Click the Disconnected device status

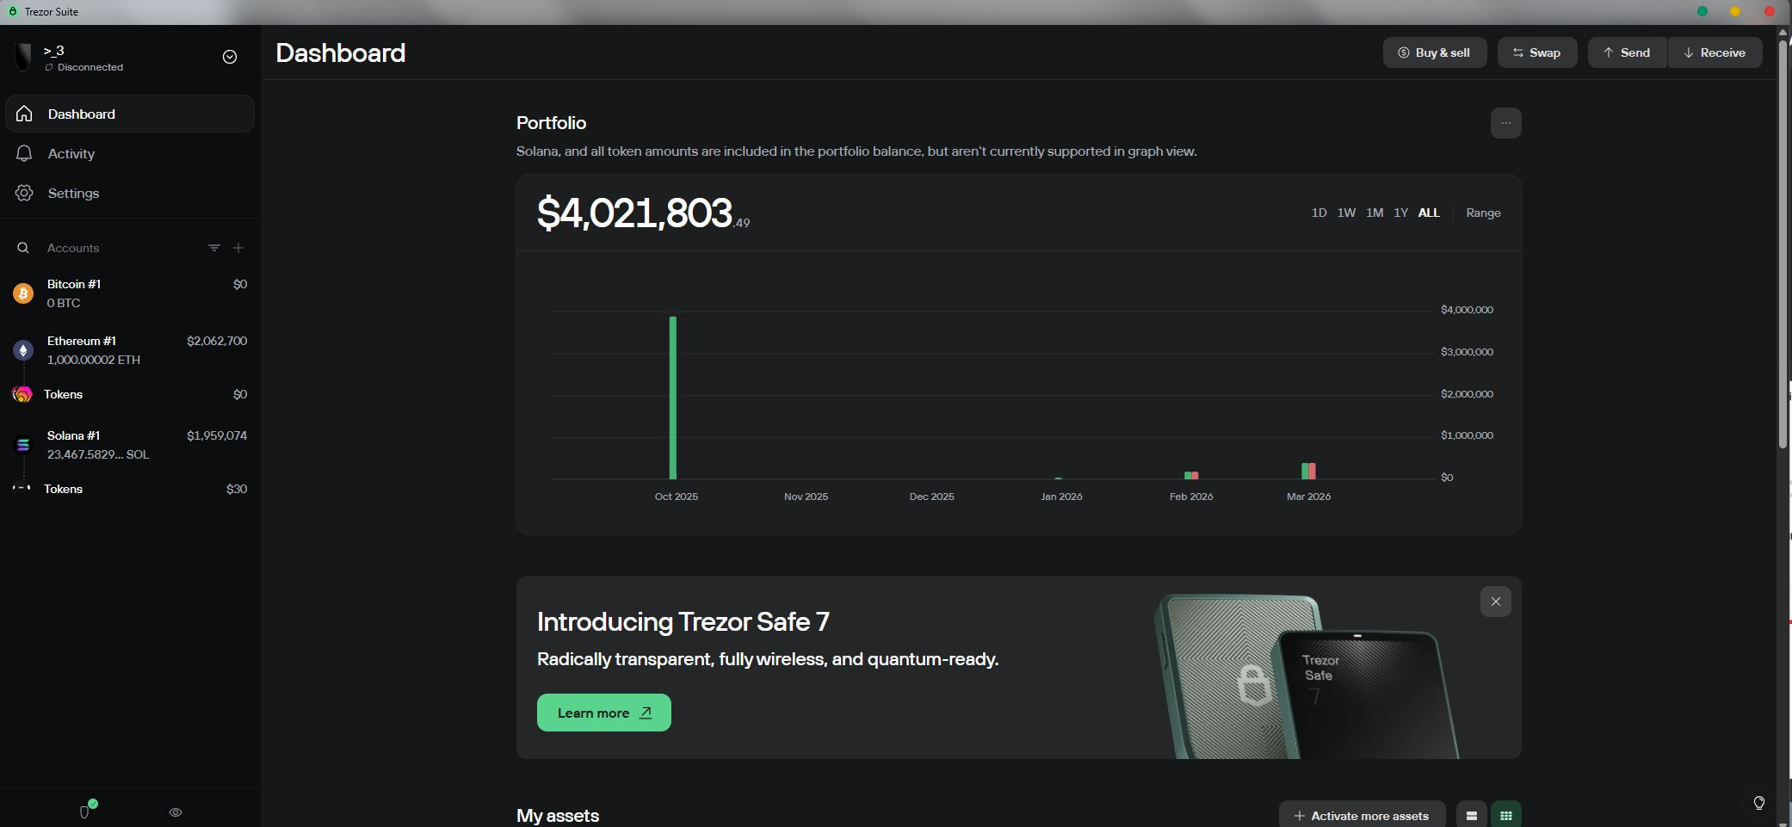pos(84,67)
